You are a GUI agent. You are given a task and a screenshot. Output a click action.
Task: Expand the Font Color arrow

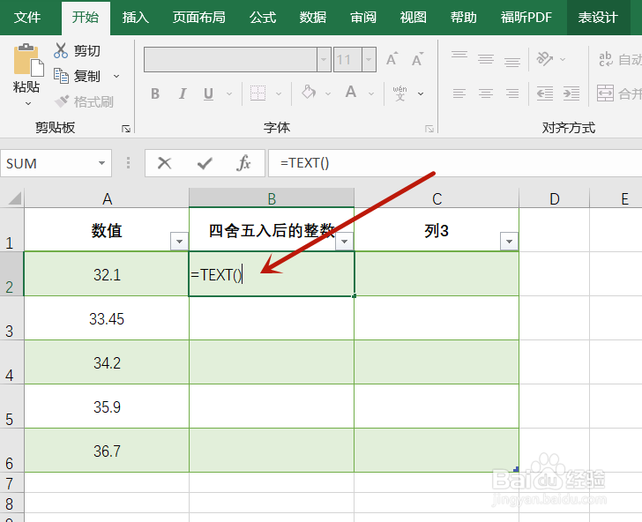click(371, 93)
